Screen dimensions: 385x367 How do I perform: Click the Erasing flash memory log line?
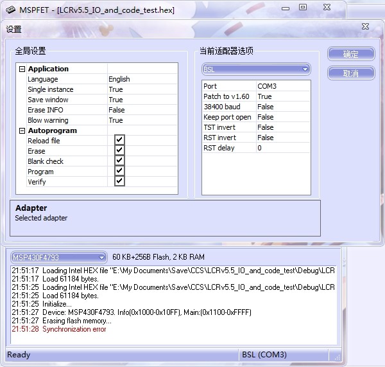point(62,321)
